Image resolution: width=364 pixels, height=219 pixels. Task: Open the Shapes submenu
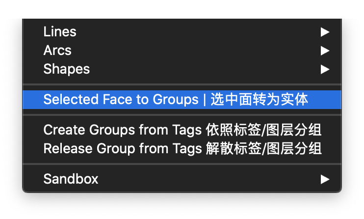point(182,69)
